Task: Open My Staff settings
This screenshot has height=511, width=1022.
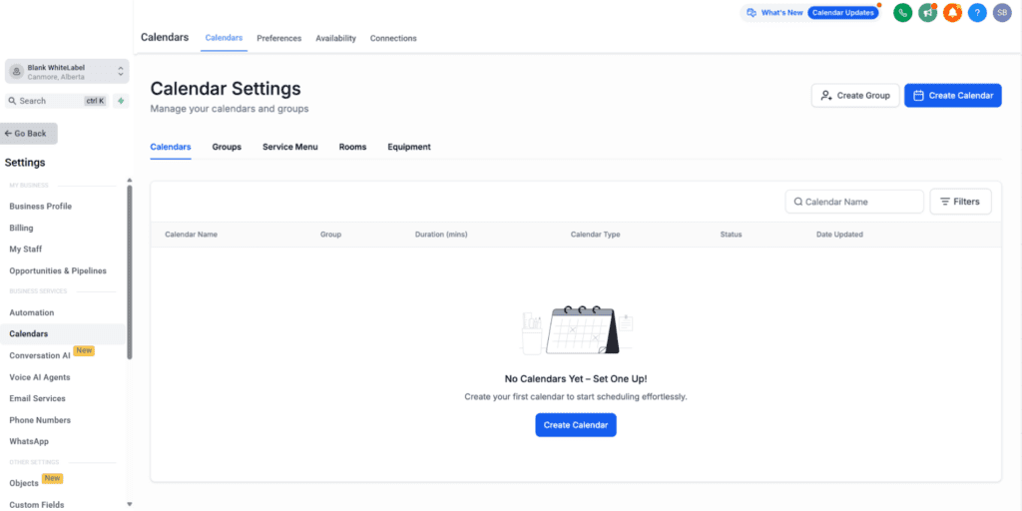Action: (25, 249)
